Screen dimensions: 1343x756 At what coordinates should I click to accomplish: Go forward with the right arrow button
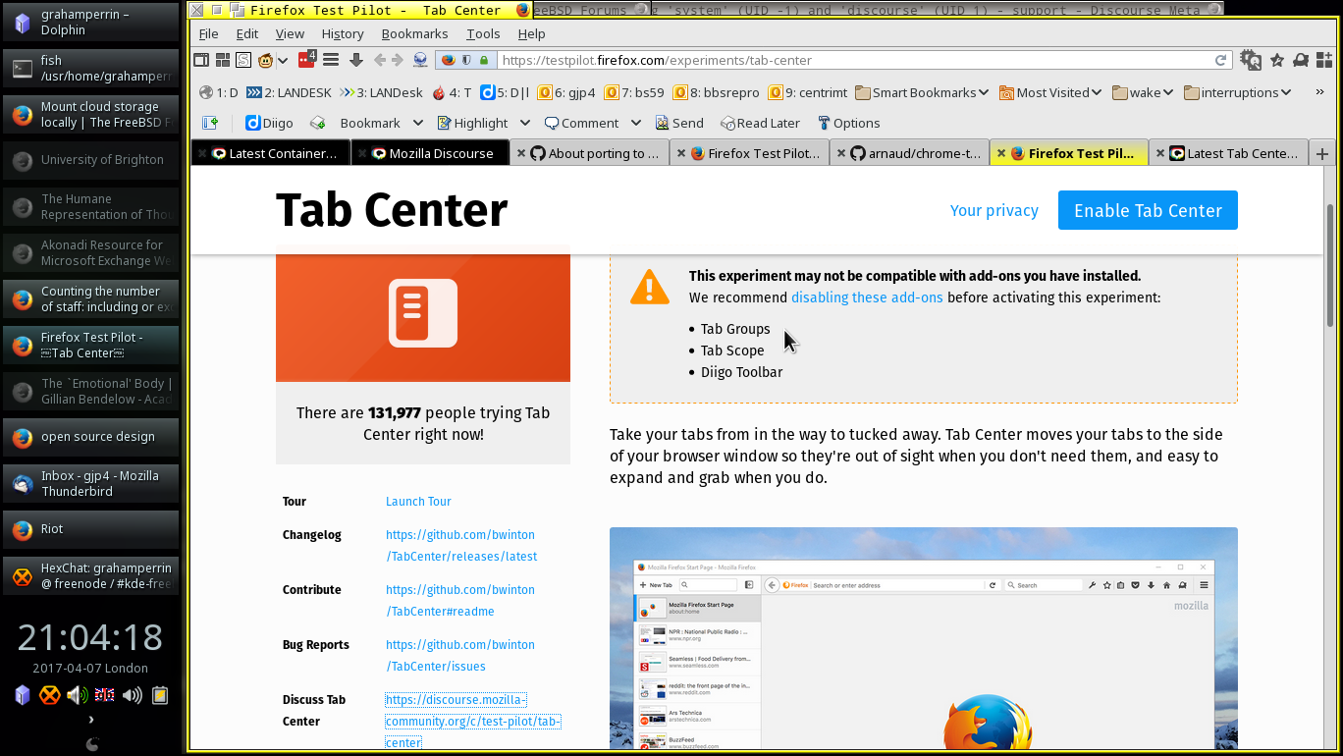point(398,60)
